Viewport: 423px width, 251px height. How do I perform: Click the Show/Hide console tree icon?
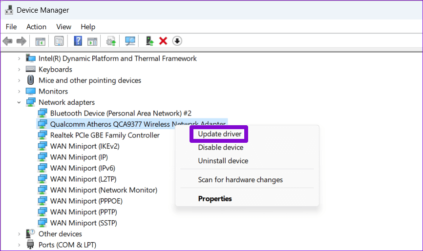pyautogui.click(x=40, y=41)
